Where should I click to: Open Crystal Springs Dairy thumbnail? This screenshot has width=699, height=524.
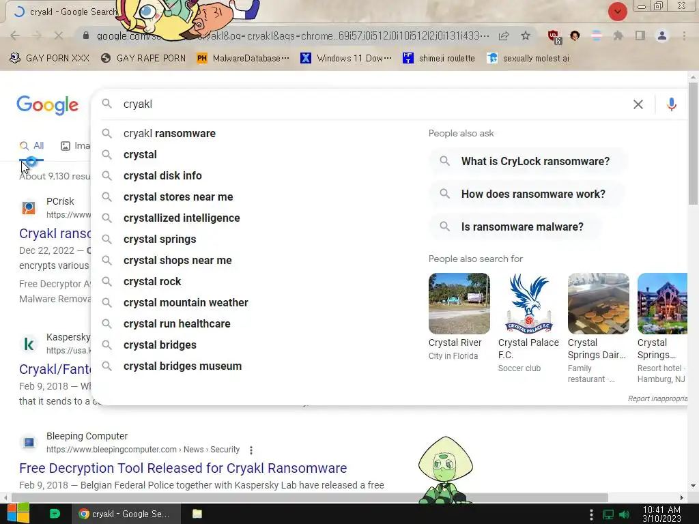tap(598, 304)
